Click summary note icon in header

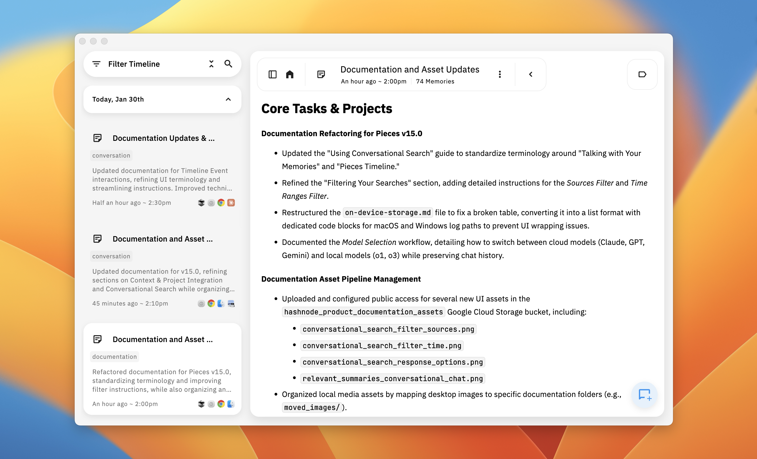click(x=321, y=74)
